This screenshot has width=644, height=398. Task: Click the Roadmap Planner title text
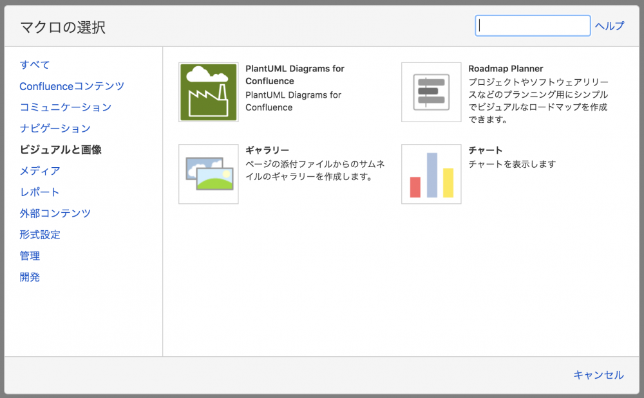tap(506, 68)
